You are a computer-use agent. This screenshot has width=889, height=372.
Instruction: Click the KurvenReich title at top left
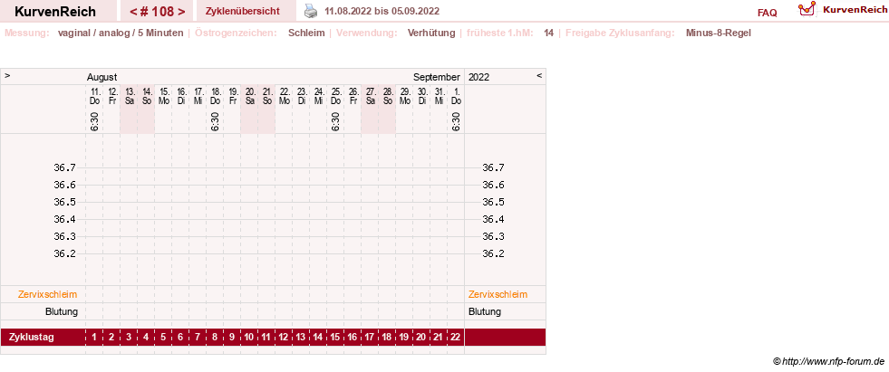click(55, 12)
